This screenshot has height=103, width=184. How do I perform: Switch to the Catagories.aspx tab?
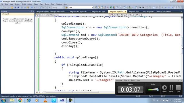[x=133, y=11]
